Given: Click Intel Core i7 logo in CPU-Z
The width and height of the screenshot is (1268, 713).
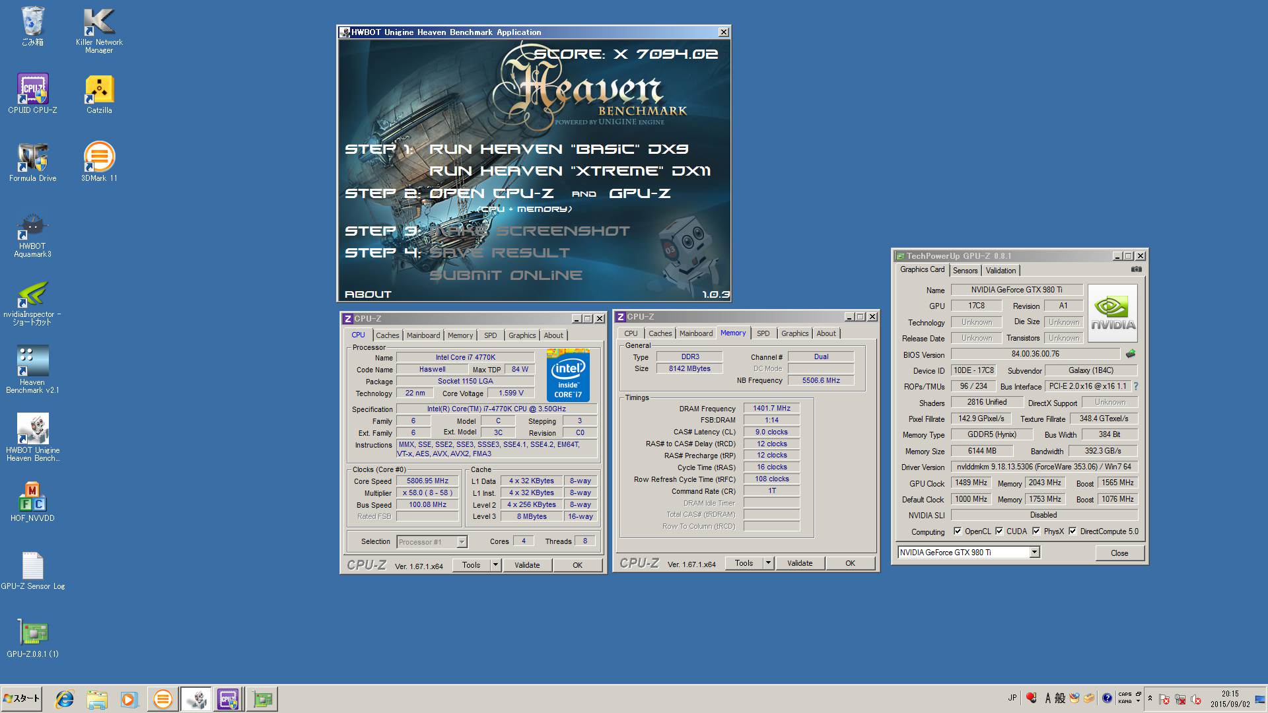Looking at the screenshot, I should click(568, 375).
